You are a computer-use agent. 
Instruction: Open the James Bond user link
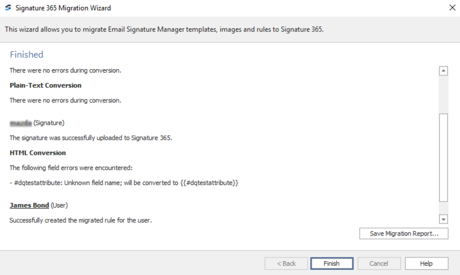[x=29, y=205]
